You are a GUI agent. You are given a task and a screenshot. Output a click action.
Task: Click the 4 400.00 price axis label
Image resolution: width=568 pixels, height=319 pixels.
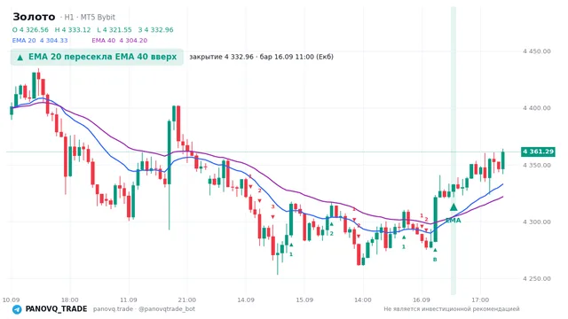[536, 108]
